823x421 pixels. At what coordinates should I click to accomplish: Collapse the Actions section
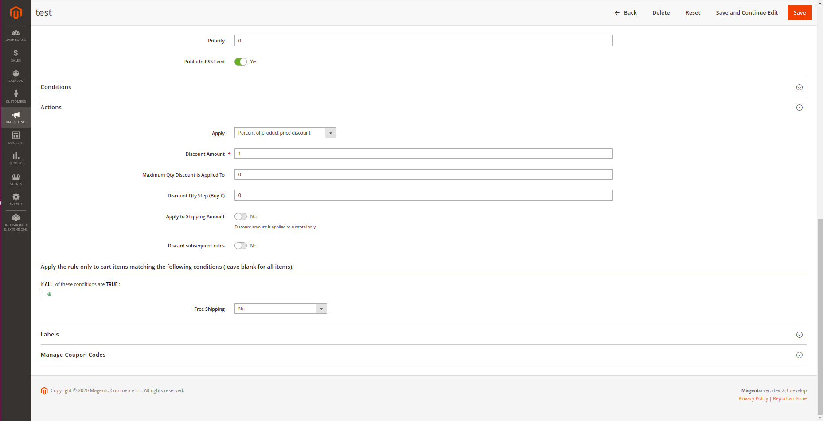coord(424,108)
